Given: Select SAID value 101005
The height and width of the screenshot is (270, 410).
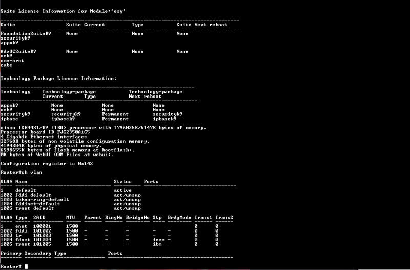Looking at the screenshot, I should pyautogui.click(x=42, y=244).
